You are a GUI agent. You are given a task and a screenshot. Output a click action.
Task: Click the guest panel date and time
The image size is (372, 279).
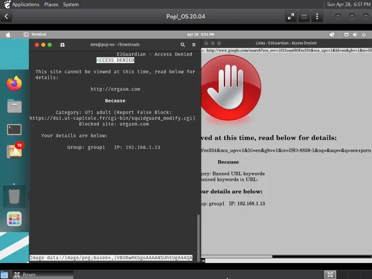tap(201, 35)
